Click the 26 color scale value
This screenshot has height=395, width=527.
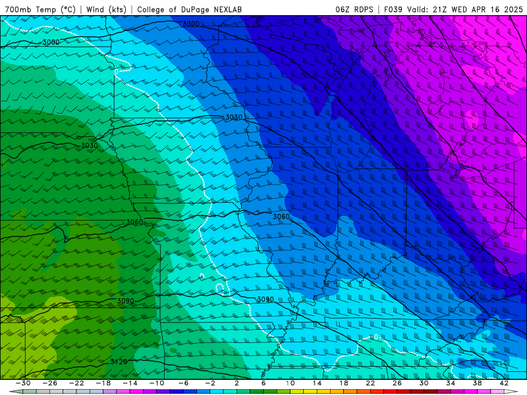pos(397,383)
